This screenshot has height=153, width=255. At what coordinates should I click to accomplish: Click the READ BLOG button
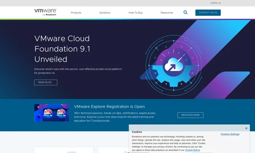pos(46,82)
